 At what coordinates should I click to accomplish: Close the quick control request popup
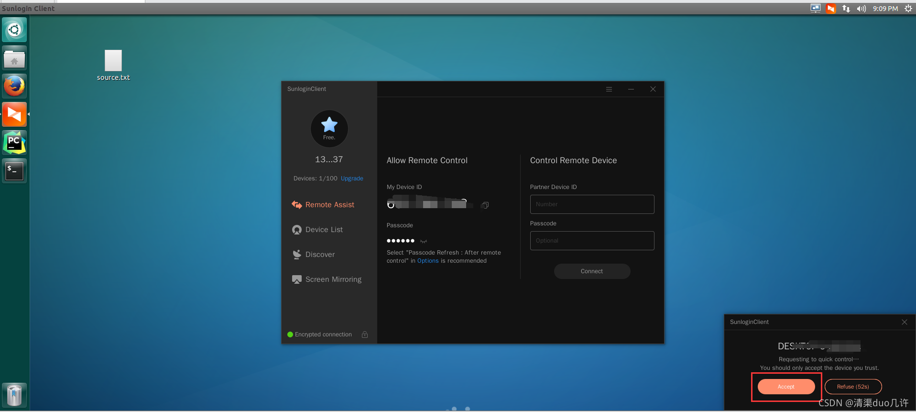point(905,322)
